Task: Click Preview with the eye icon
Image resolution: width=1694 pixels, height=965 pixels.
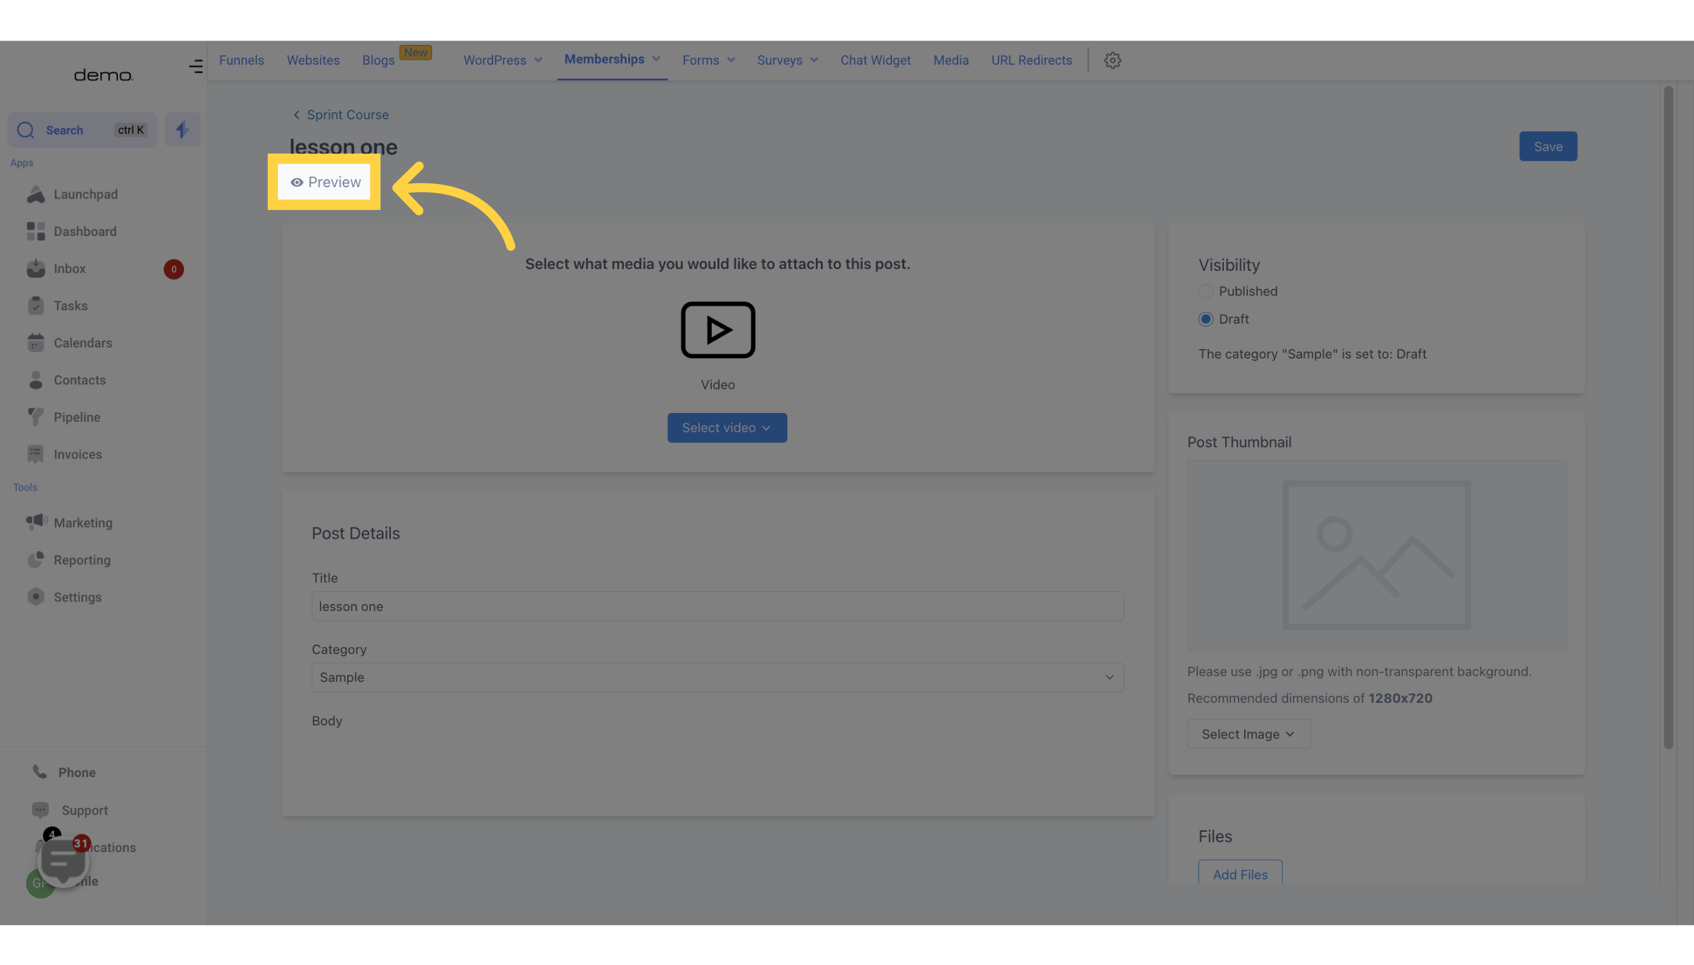Action: coord(325,182)
